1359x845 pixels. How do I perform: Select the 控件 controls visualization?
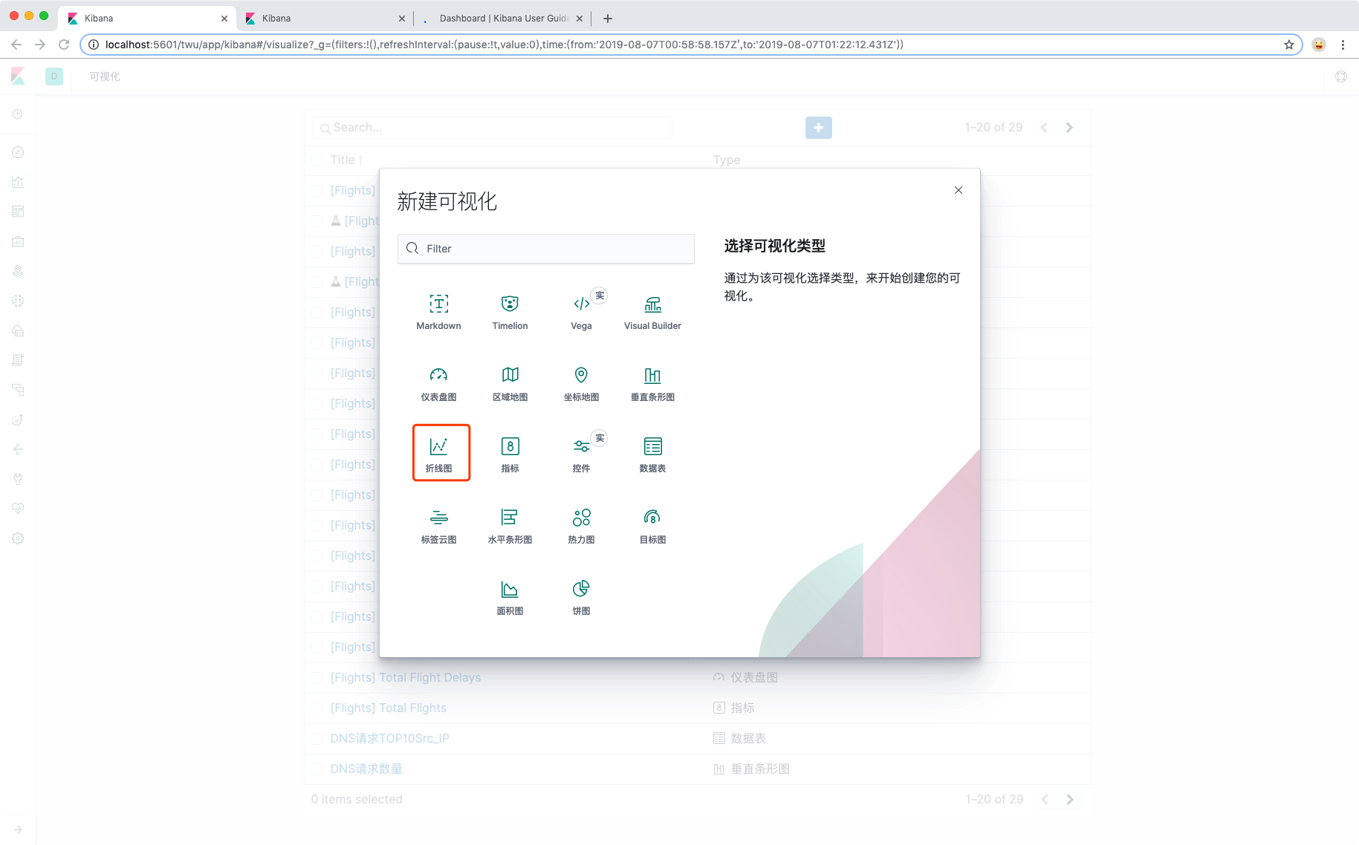(x=581, y=454)
